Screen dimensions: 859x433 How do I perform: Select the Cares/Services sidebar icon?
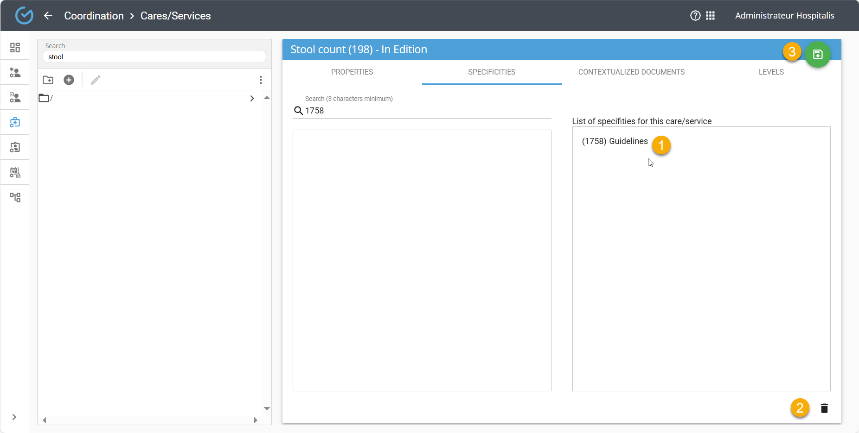(x=15, y=122)
